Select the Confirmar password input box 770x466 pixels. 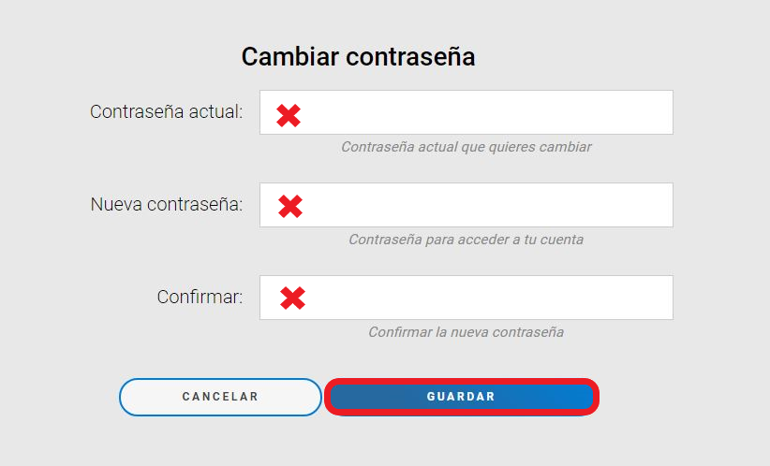(x=487, y=298)
